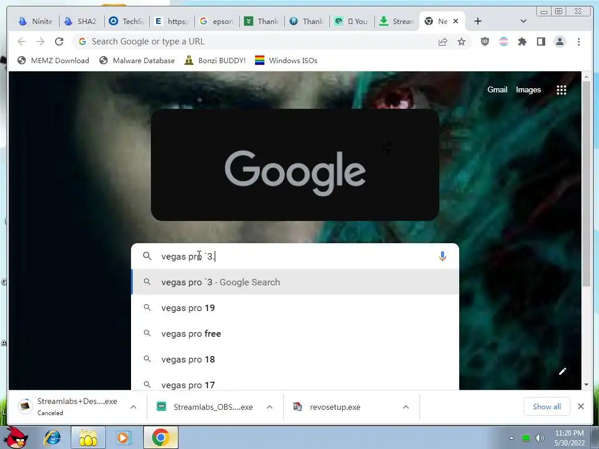Switch to the epson Google search tab
The image size is (599, 449).
[216, 22]
